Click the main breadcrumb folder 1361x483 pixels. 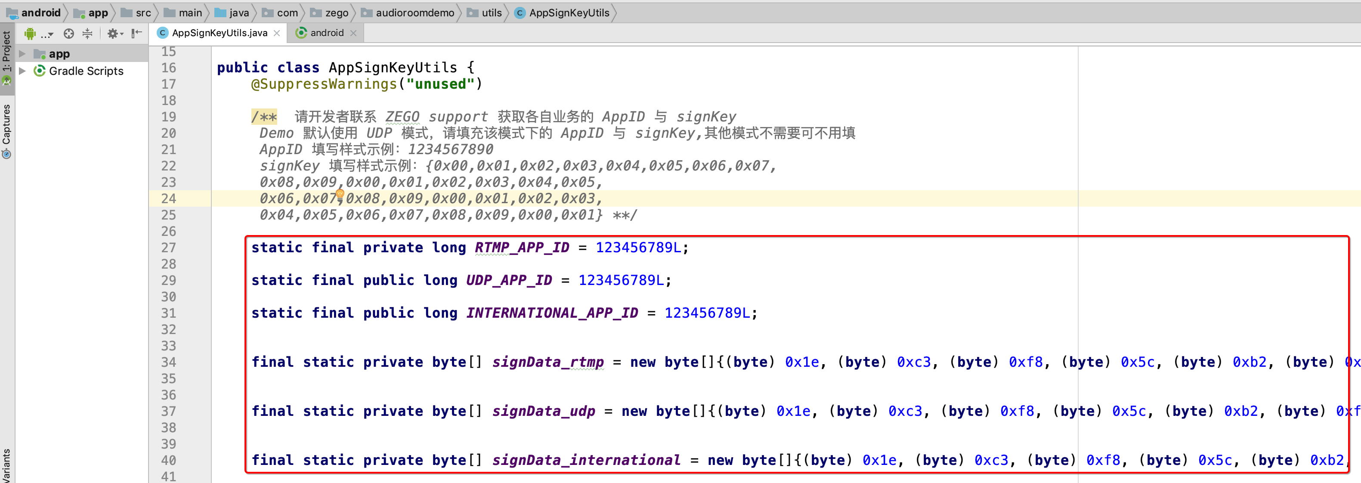pyautogui.click(x=183, y=12)
